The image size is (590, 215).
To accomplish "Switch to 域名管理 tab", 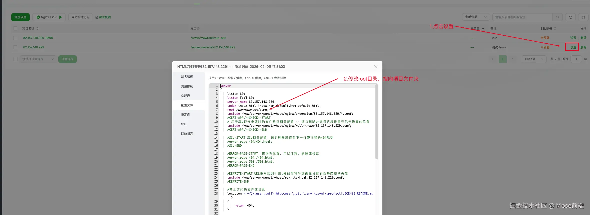I will click(187, 77).
